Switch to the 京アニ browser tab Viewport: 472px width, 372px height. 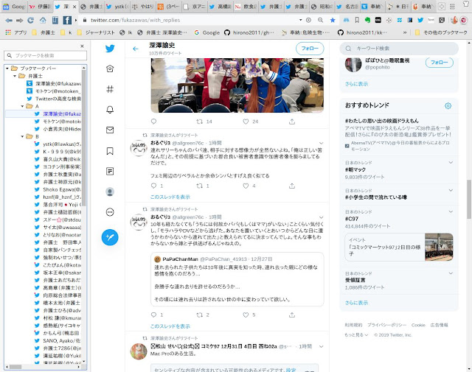[195, 7]
